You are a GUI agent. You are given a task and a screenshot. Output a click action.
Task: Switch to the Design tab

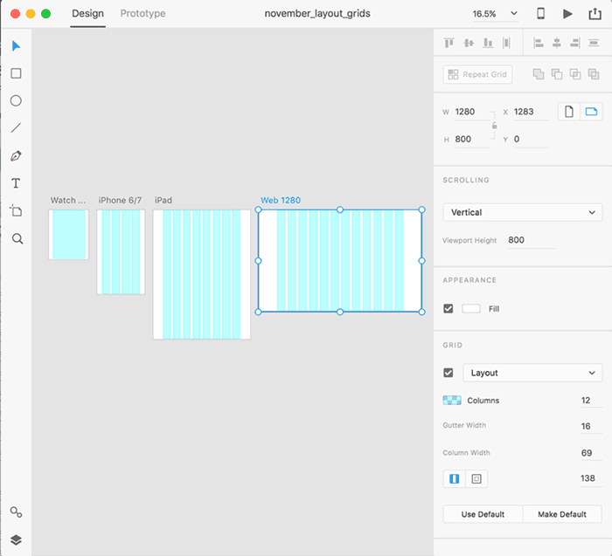click(87, 14)
